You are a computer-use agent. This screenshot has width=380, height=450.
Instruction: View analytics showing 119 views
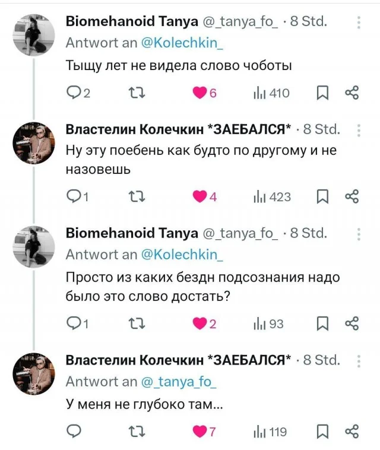[x=271, y=432]
